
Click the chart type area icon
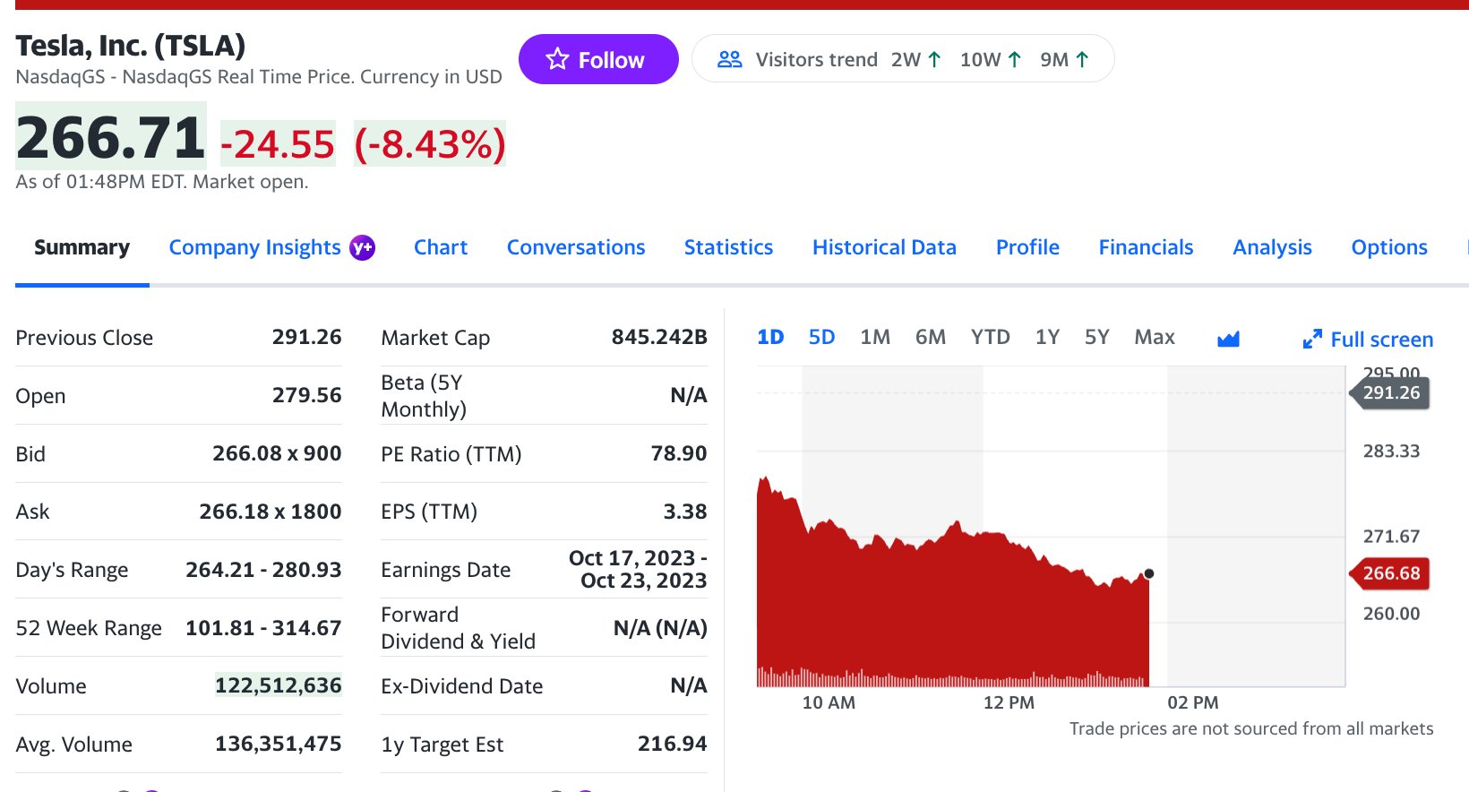1229,339
